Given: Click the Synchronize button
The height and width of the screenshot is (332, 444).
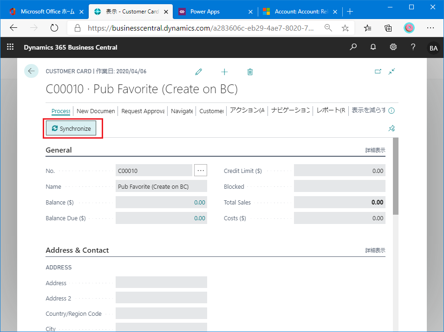Looking at the screenshot, I should (x=71, y=128).
